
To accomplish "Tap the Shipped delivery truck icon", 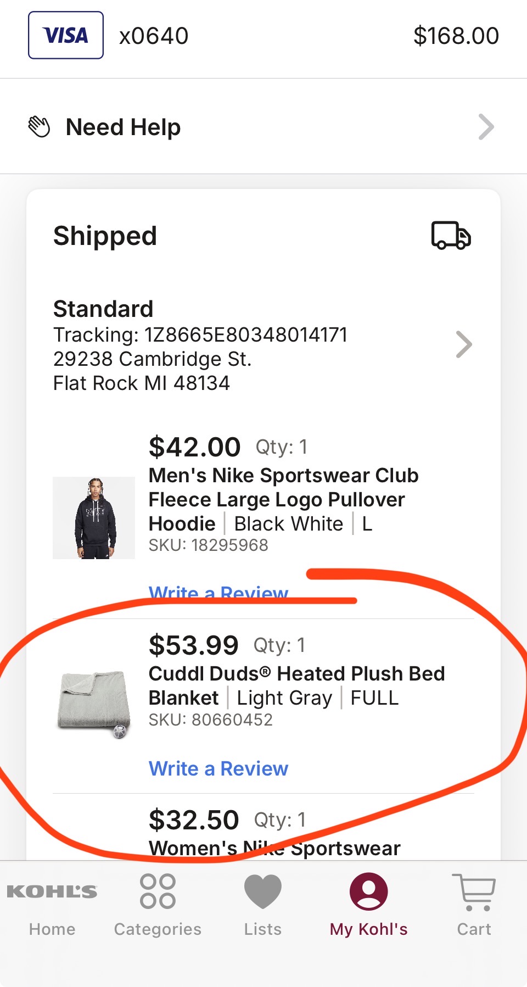I will click(x=451, y=236).
